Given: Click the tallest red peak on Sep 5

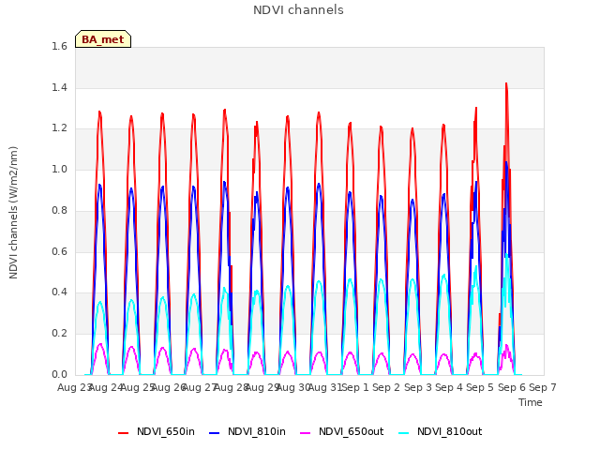Looking at the screenshot, I should tap(506, 83).
